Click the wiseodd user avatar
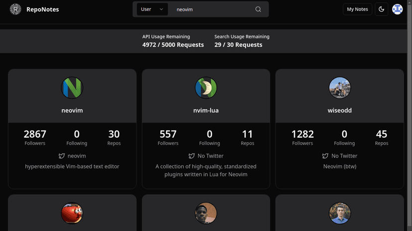412x231 pixels. (x=339, y=87)
